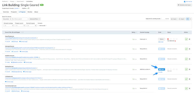Open the About tab

[36, 12]
